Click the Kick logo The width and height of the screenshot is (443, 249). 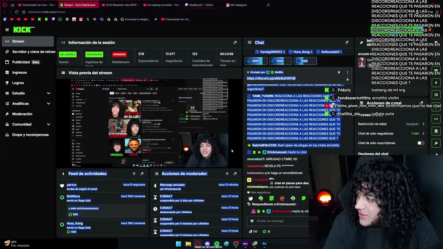[24, 30]
